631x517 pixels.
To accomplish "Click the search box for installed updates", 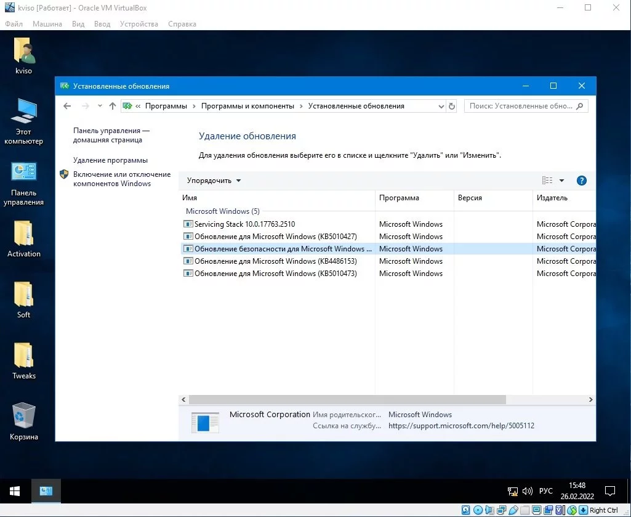I will point(520,106).
